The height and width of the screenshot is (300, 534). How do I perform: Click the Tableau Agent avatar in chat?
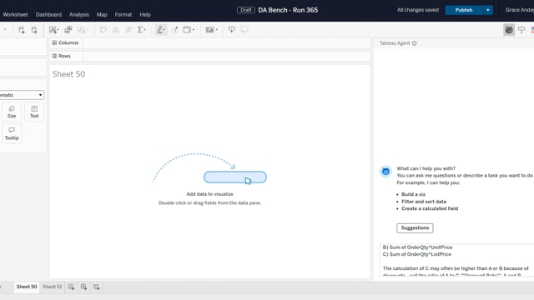click(385, 172)
